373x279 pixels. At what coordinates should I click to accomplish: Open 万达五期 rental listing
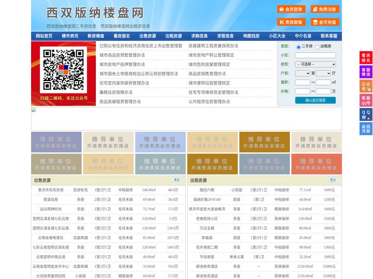click(x=207, y=228)
